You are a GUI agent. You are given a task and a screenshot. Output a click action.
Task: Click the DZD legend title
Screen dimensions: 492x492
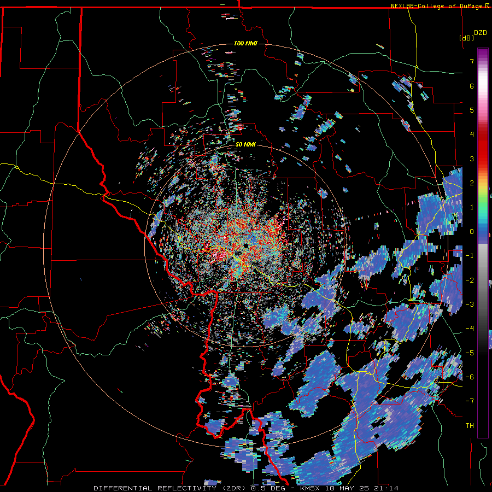coord(481,33)
